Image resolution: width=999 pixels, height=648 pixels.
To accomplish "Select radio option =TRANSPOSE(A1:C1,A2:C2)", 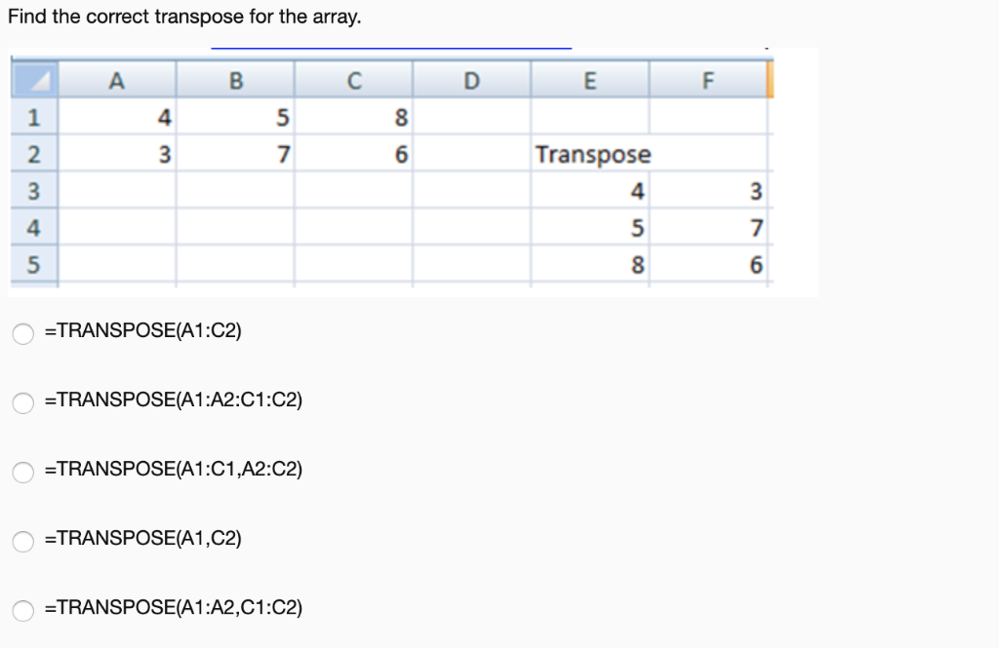I will click(22, 472).
